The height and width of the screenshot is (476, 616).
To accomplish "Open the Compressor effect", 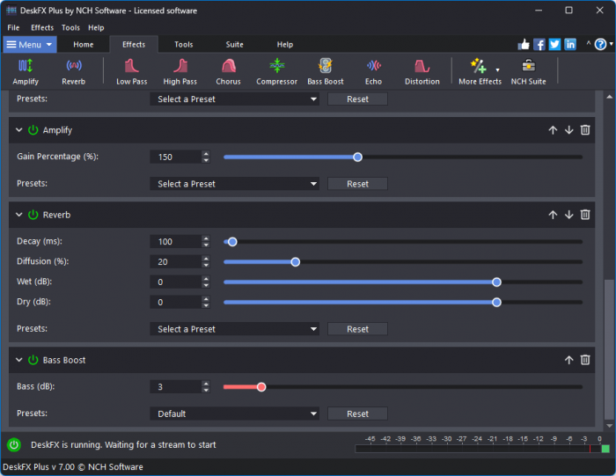I will 276,70.
